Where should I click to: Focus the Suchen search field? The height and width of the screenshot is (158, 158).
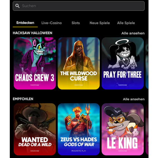click(79, 6)
